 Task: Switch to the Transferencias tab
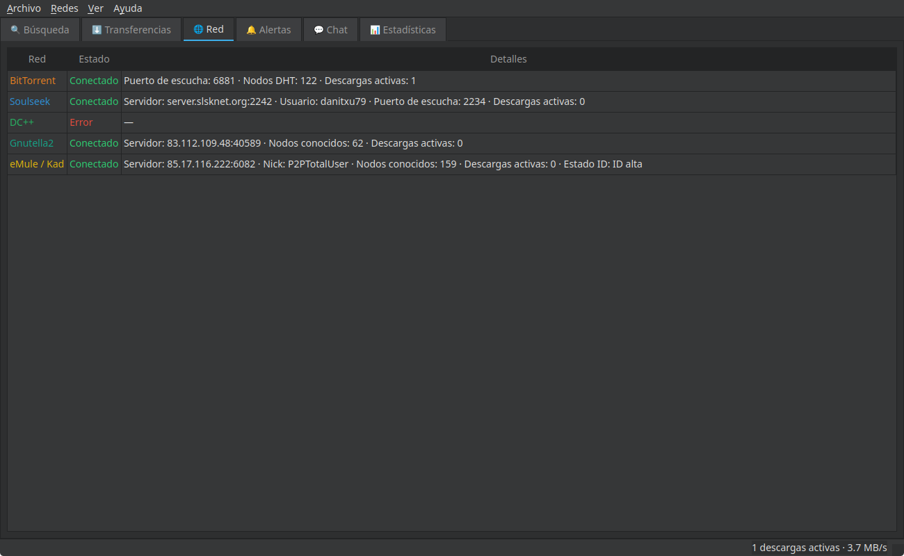click(x=131, y=30)
